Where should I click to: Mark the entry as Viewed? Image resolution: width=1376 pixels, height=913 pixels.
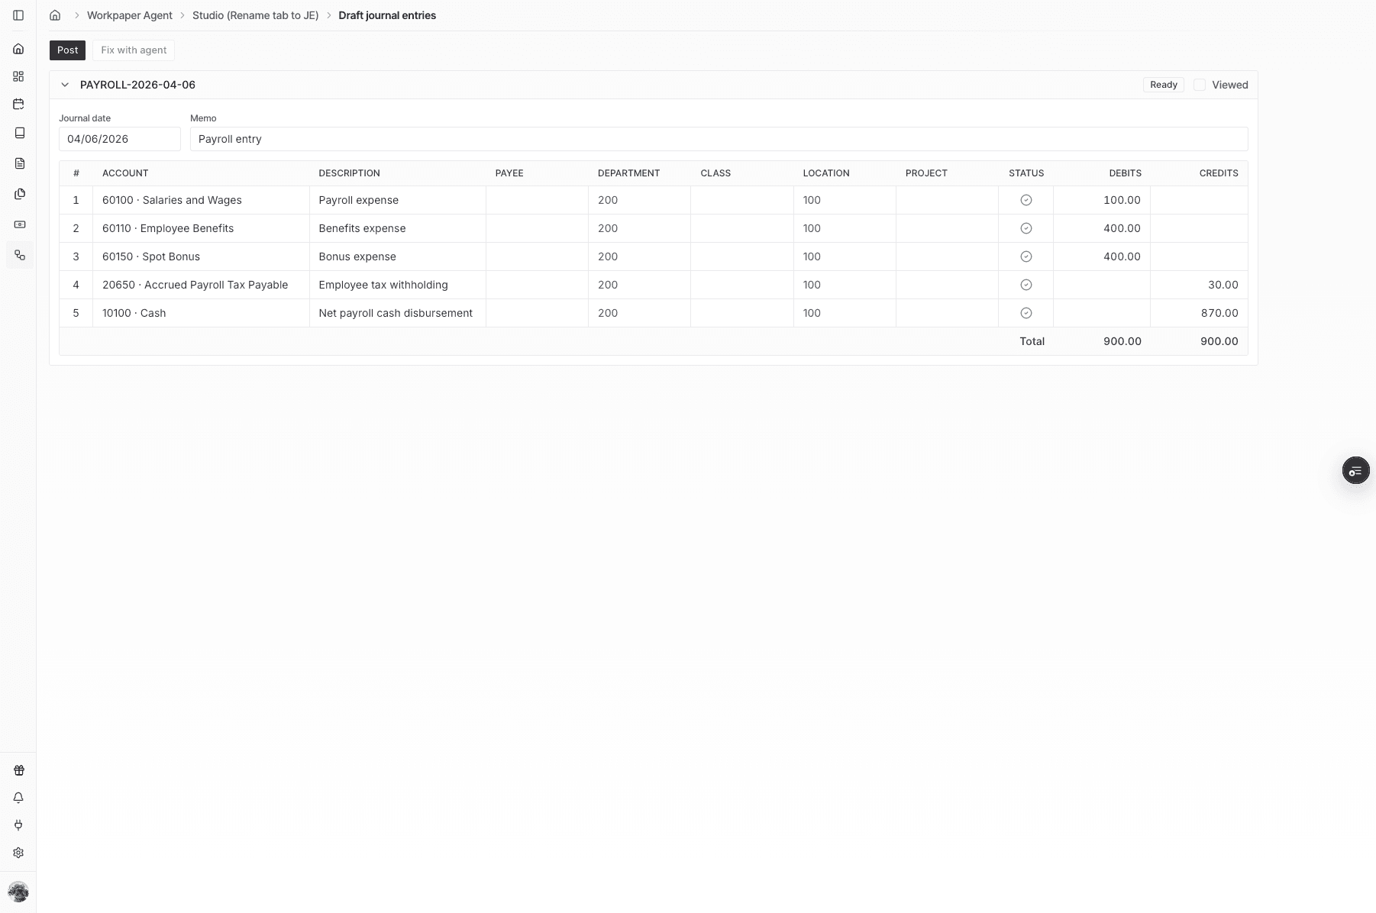[1200, 85]
